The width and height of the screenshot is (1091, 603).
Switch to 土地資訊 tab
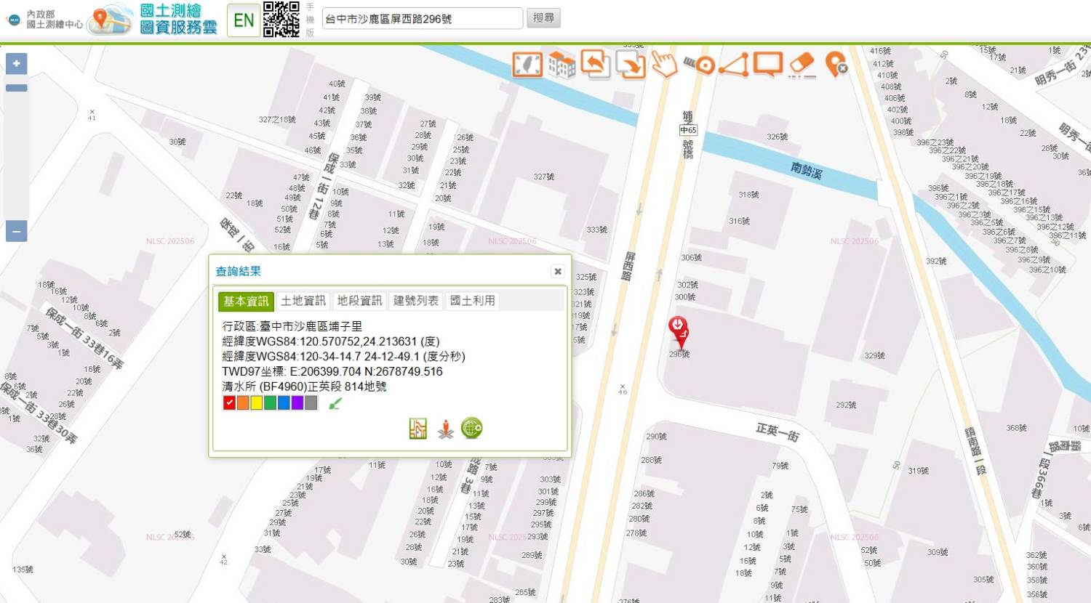coord(303,301)
